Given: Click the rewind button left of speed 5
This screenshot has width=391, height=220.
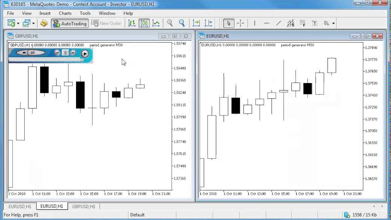Looking at the screenshot, I should coord(57,53).
